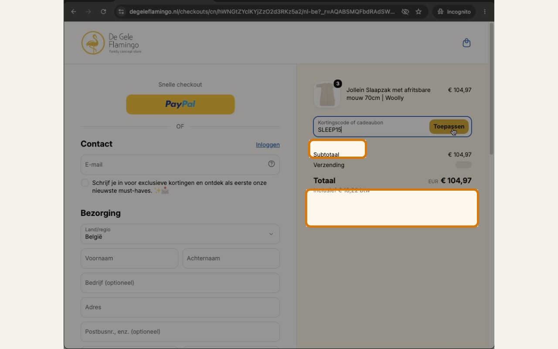
Task: Open the Chrome three-dot menu
Action: pos(485,12)
